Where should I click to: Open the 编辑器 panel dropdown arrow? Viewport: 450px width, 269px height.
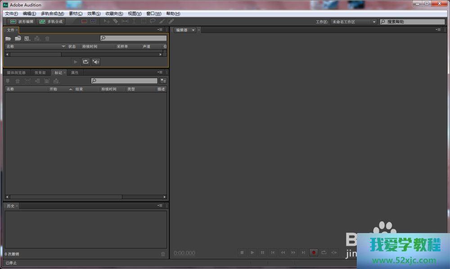click(x=193, y=30)
